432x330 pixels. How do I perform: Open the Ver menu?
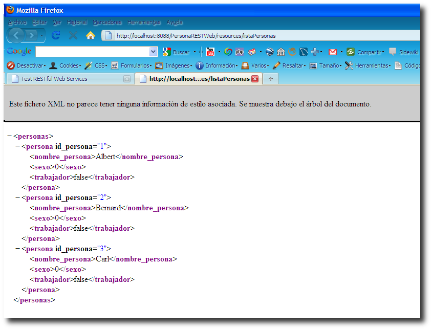[57, 22]
